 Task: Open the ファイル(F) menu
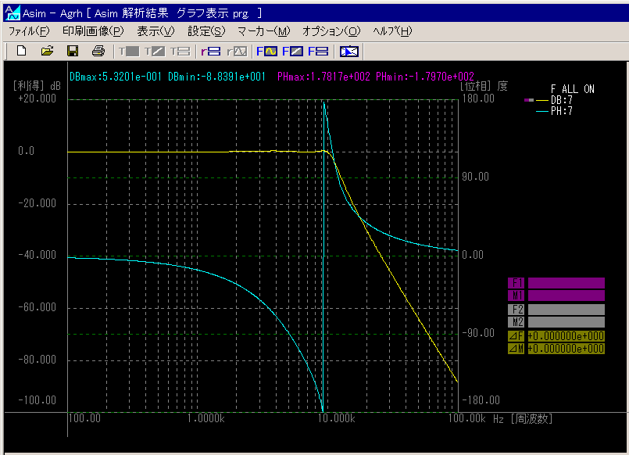pyautogui.click(x=28, y=31)
